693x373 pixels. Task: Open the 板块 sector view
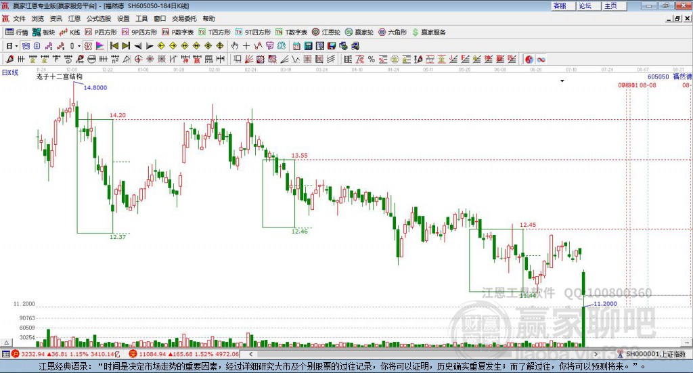pos(43,32)
